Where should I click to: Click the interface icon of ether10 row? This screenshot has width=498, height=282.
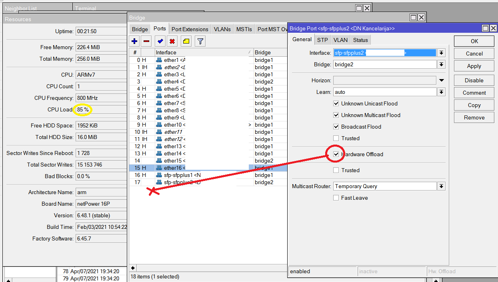pos(159,125)
